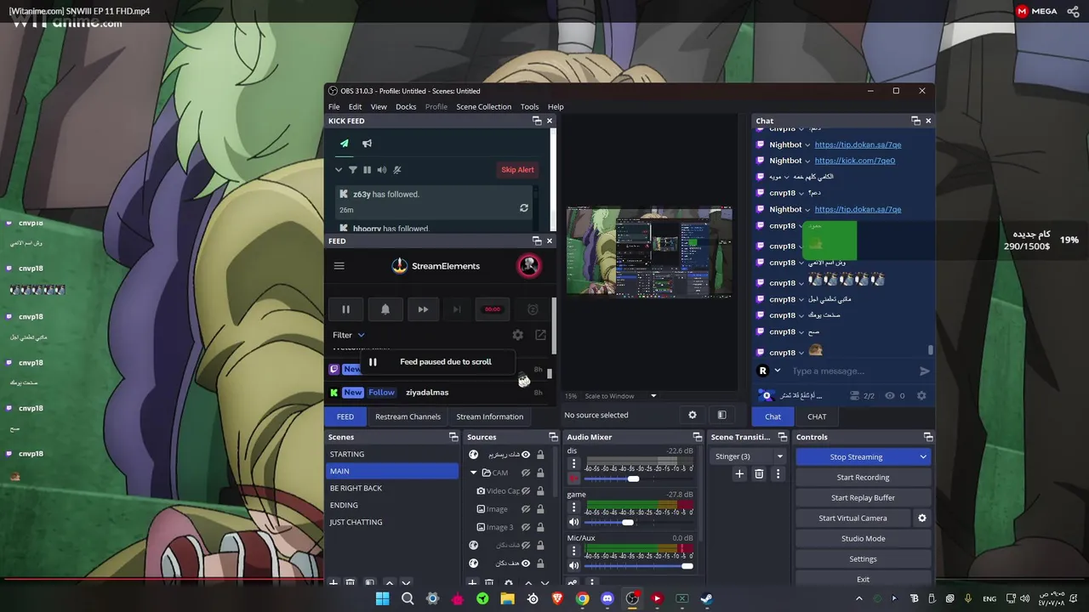Add a new scene transition
The image size is (1089, 612).
tap(739, 473)
